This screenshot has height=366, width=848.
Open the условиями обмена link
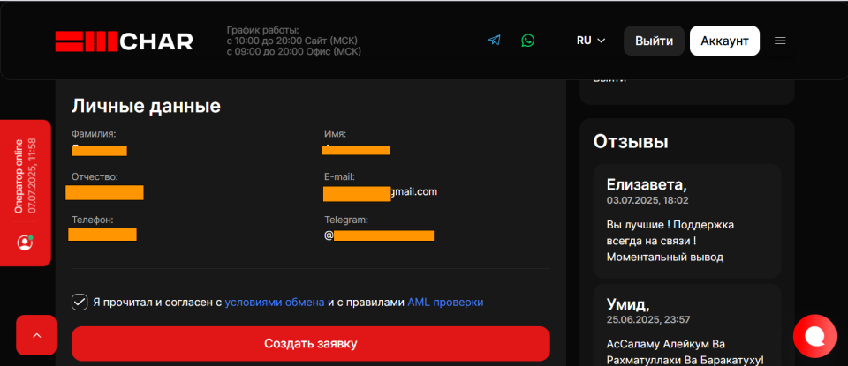pos(275,303)
